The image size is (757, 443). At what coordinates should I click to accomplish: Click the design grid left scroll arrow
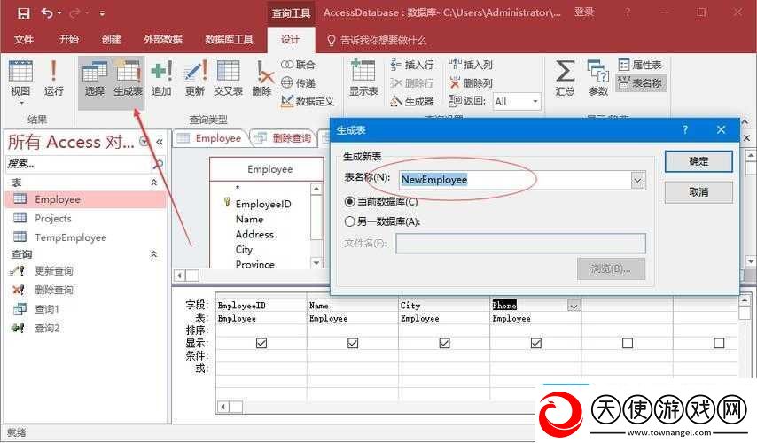[223, 407]
